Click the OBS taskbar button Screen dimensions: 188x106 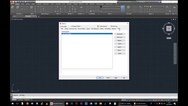(x=125, y=103)
